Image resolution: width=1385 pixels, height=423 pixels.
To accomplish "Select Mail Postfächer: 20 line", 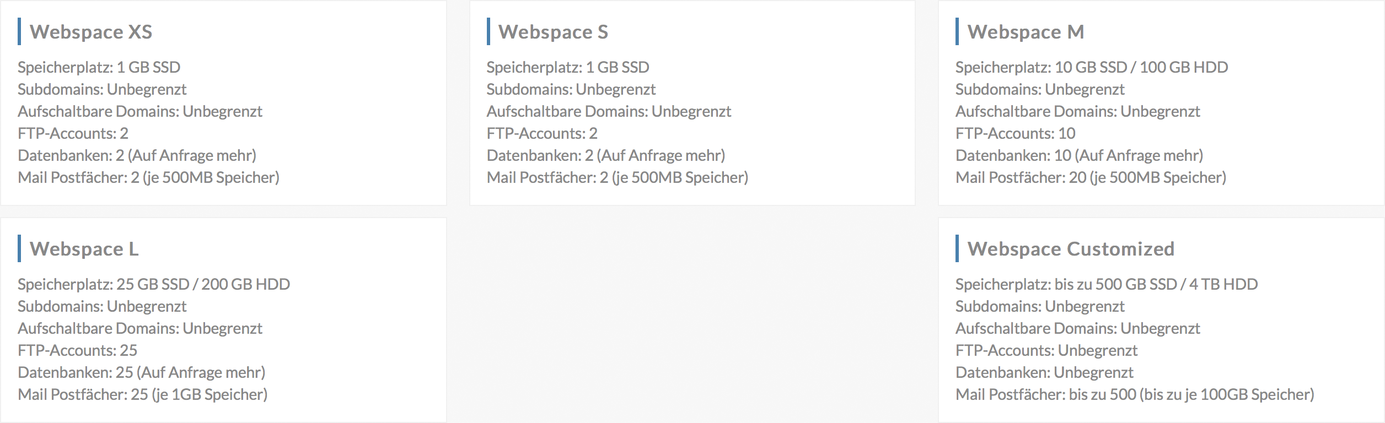I will coord(1091,177).
